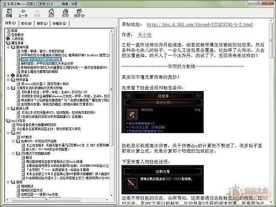Collapse the STB模式下的 tree node
This screenshot has width=276, height=207.
point(13,153)
